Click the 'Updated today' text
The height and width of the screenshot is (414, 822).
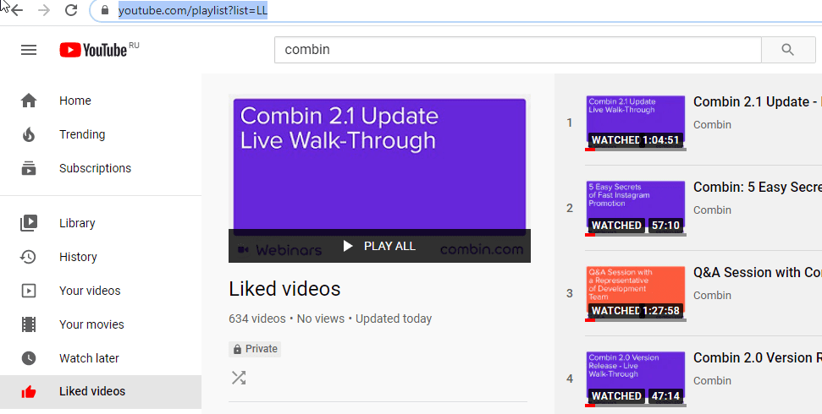click(x=394, y=319)
